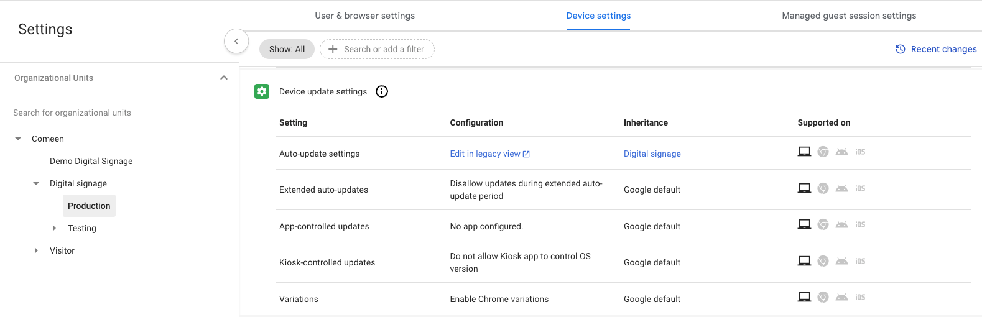Collapse the Comeen tree node arrow

18,139
